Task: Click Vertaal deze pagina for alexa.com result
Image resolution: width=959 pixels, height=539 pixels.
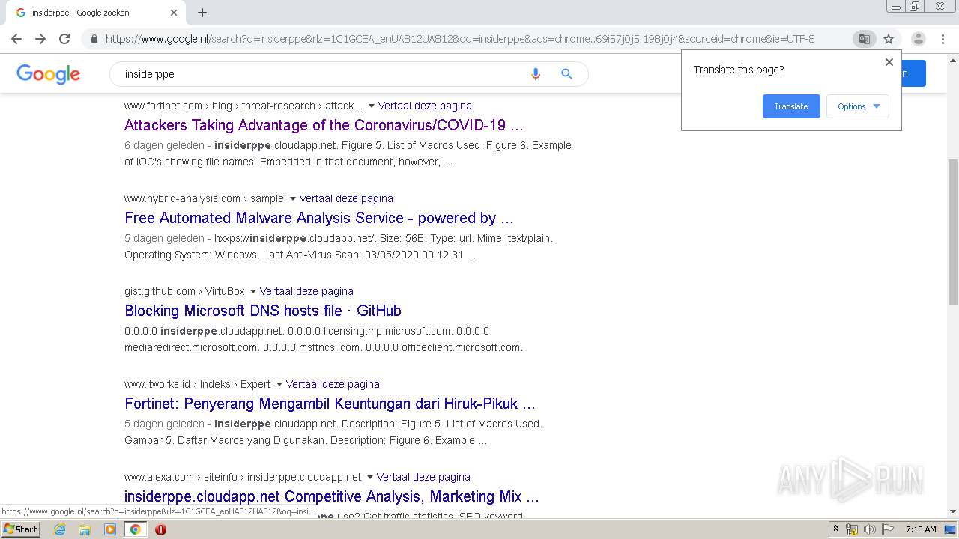Action: coord(423,477)
